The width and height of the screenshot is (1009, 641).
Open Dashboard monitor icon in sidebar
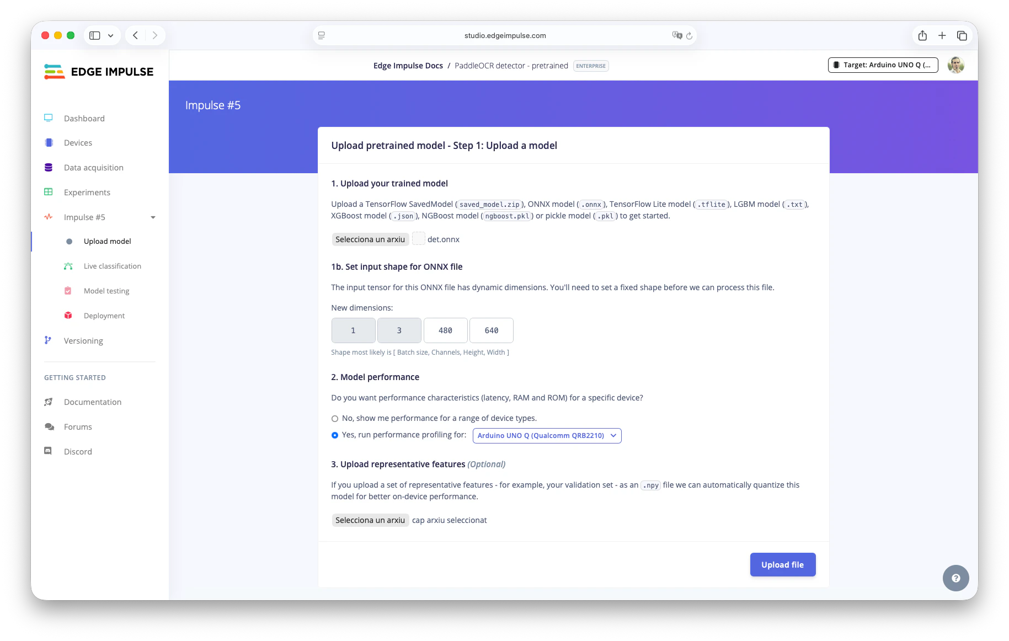[x=49, y=118]
